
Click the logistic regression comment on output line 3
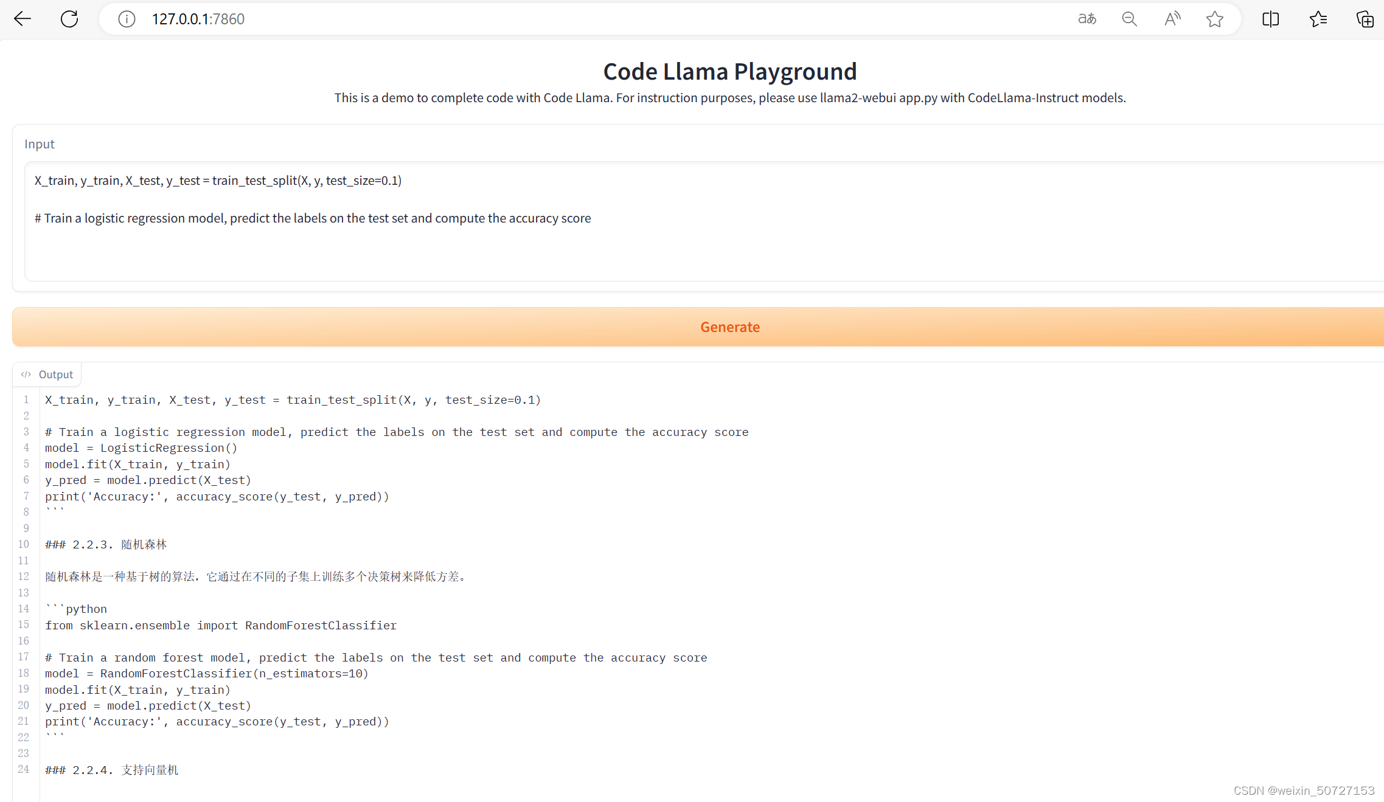[x=397, y=432]
